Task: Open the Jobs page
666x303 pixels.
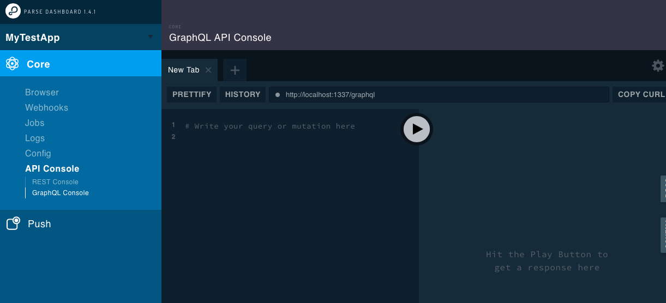Action: click(x=35, y=123)
